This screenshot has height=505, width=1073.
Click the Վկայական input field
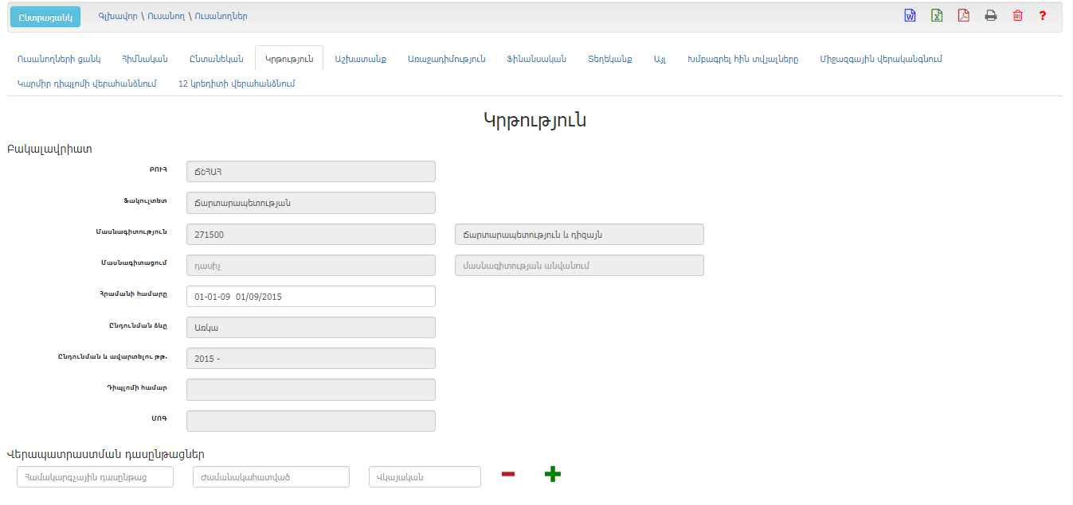point(425,477)
